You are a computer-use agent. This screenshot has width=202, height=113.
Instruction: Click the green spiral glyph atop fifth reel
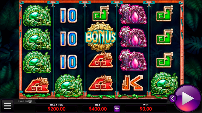point(165,13)
